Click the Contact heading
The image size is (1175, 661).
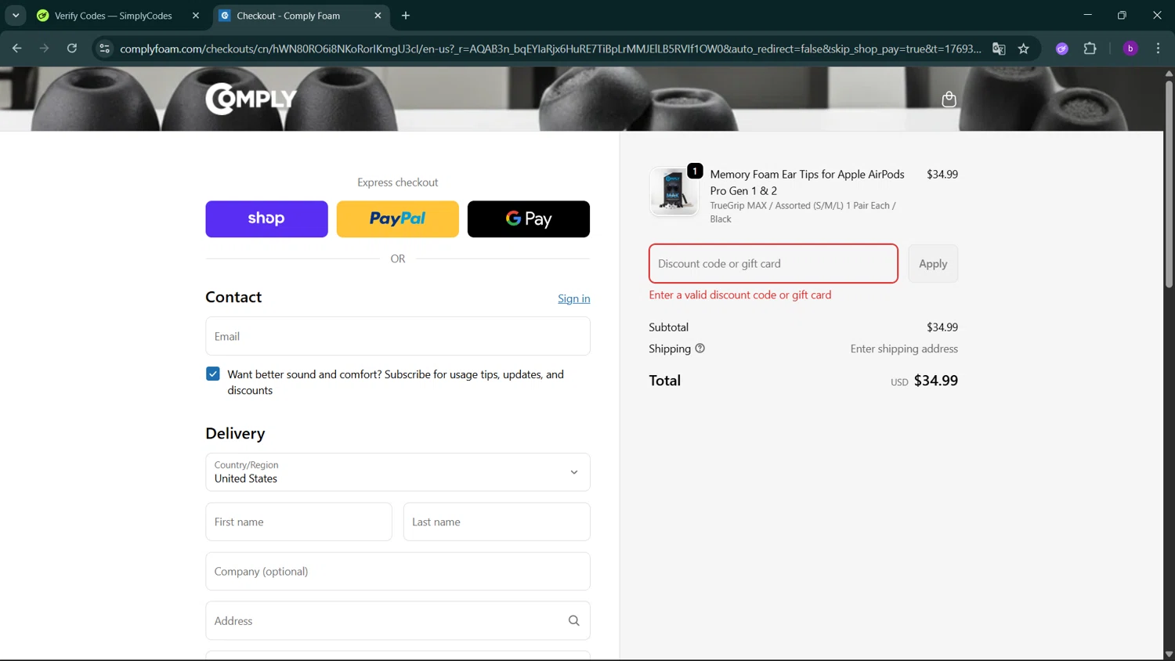click(x=233, y=297)
